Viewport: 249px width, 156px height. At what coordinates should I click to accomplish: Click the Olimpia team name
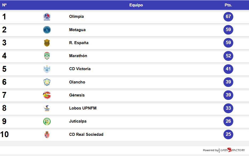(x=76, y=16)
